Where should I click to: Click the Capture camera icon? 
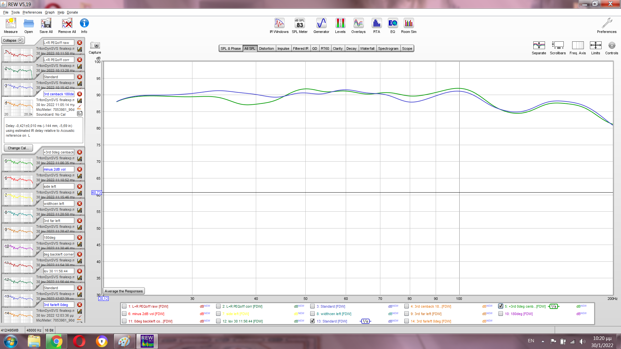click(95, 46)
